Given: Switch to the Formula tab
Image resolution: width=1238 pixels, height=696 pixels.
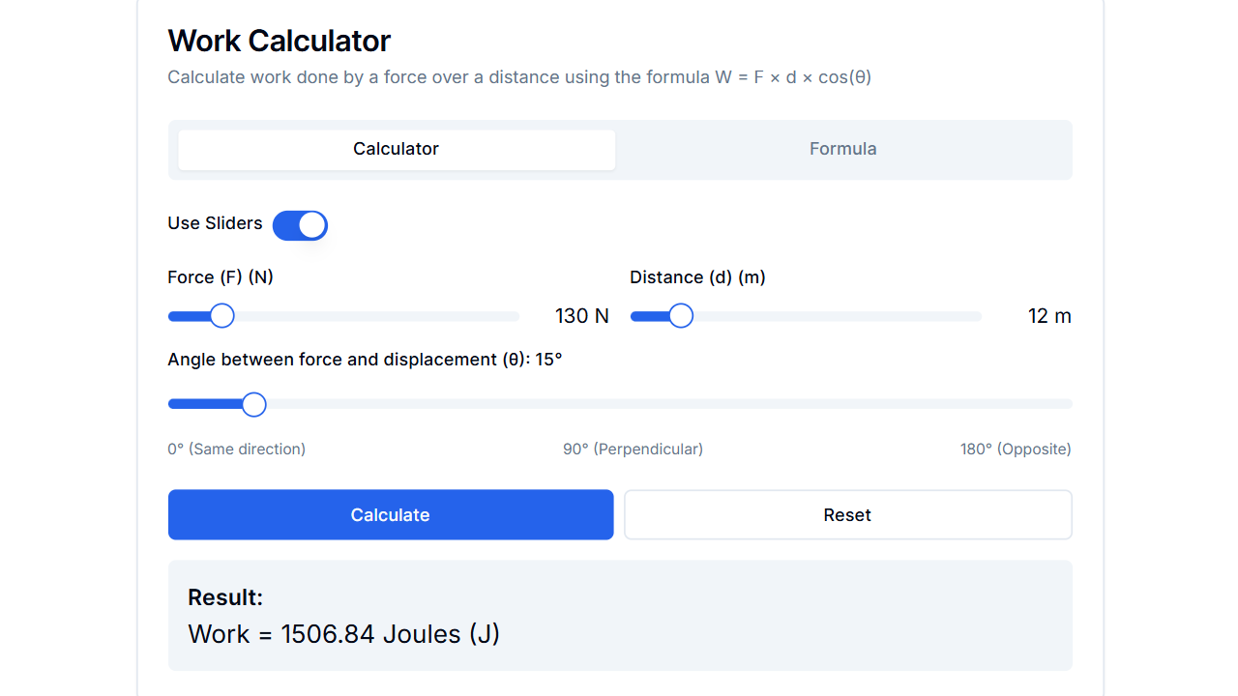Looking at the screenshot, I should [842, 149].
